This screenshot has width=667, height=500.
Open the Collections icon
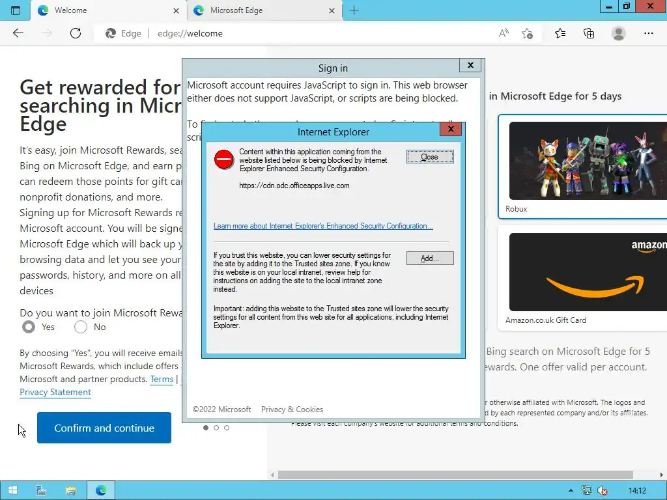[589, 33]
